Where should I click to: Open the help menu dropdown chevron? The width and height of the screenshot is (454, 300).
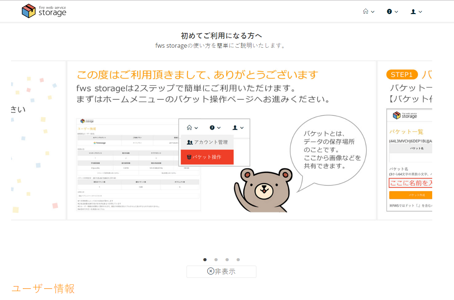pyautogui.click(x=396, y=12)
